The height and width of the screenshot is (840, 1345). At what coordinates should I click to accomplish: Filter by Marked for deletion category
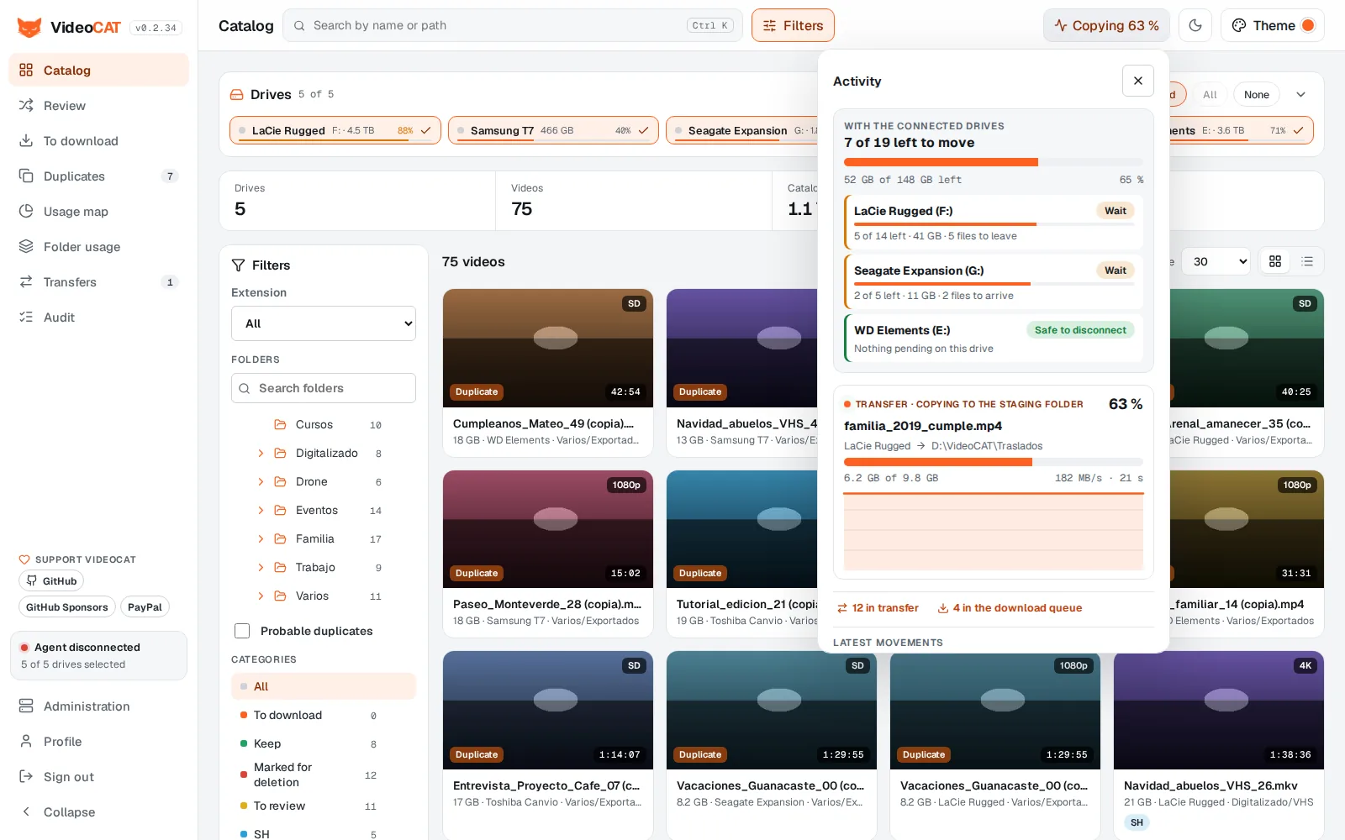pos(324,774)
